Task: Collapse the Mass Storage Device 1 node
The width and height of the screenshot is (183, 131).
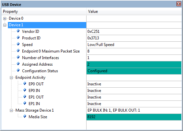Action: click(11, 110)
